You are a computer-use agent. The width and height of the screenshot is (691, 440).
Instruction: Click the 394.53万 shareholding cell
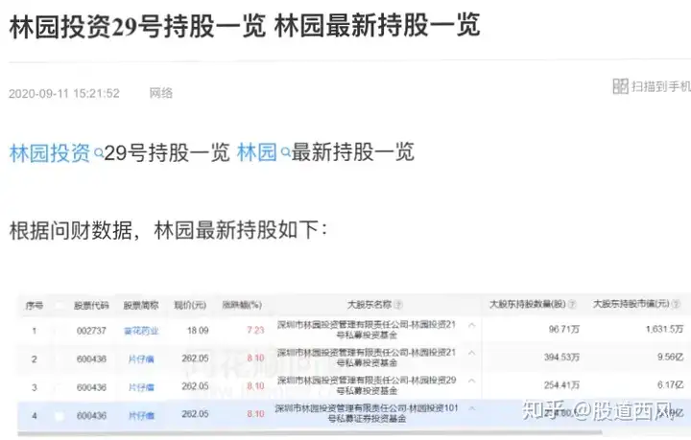click(561, 357)
